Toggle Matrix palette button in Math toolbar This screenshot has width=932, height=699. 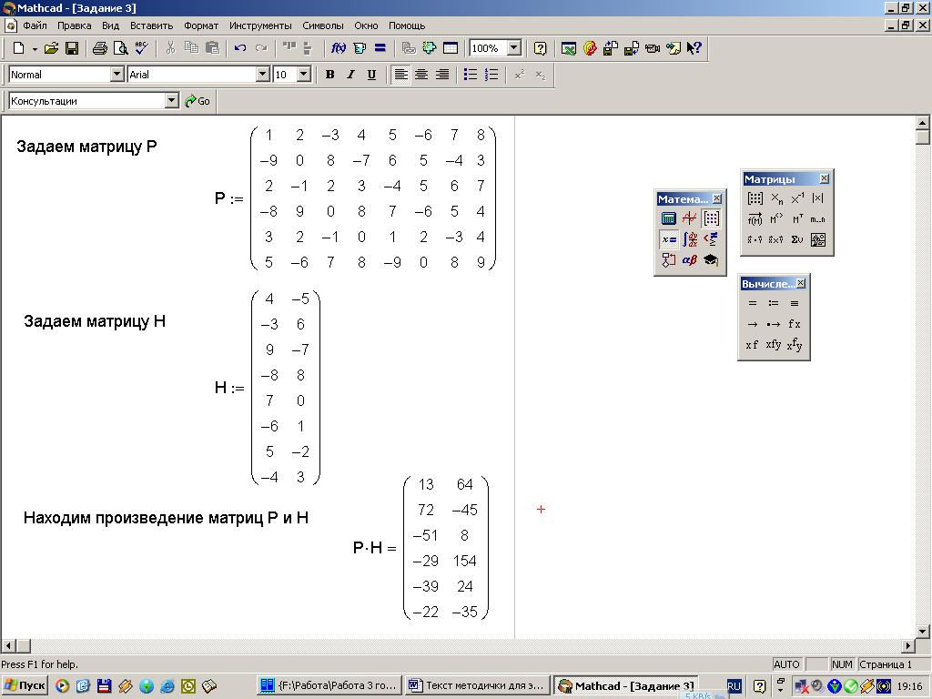(x=710, y=218)
